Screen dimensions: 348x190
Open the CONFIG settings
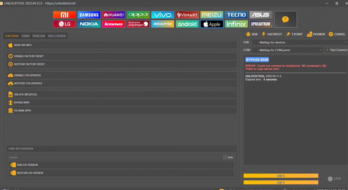[337, 34]
